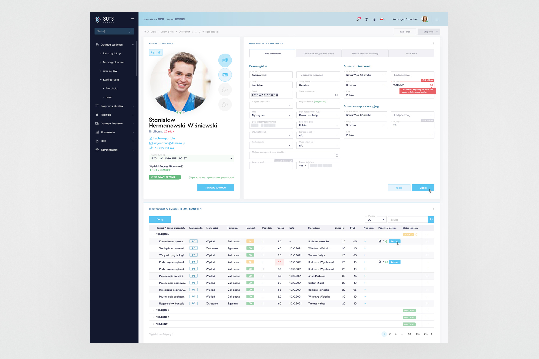The height and width of the screenshot is (359, 539).
Task: Click the Zapisz button
Action: point(423,188)
